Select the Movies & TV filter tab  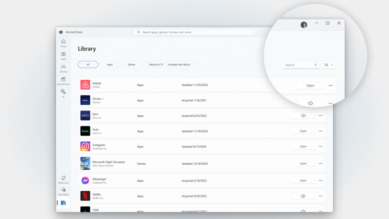point(156,64)
